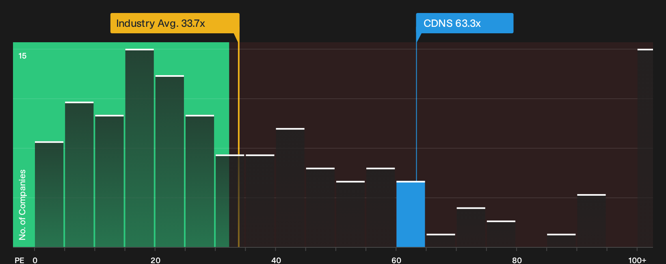Select the bar for PE 45 to 50
This screenshot has width=666, height=264.
click(x=320, y=208)
